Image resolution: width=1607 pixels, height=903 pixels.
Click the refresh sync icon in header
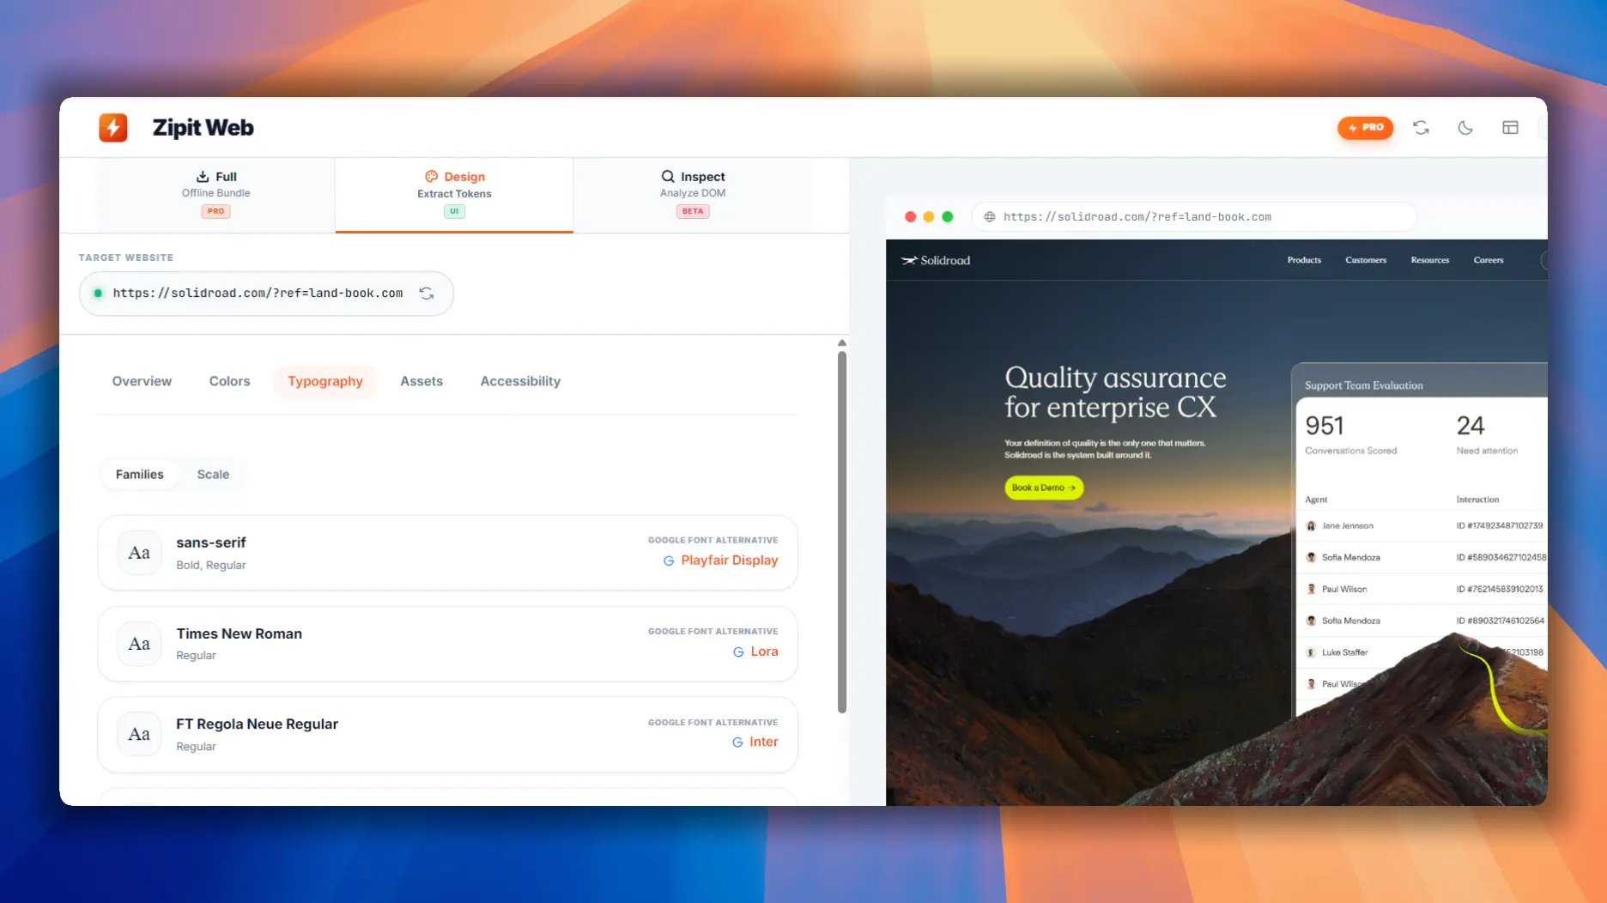[1421, 127]
